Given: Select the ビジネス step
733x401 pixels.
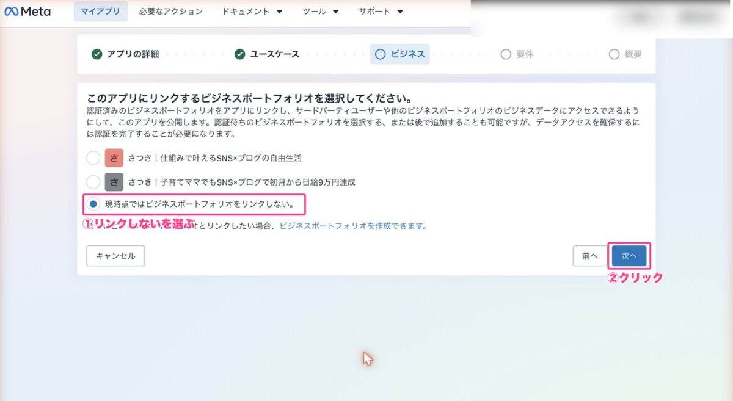Looking at the screenshot, I should click(400, 54).
